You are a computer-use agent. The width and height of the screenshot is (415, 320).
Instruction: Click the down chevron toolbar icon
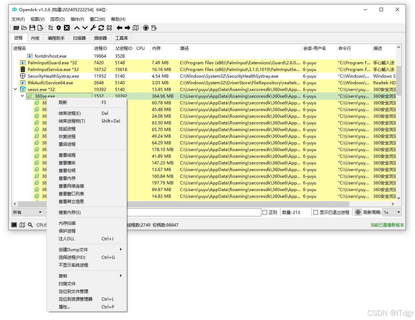(x=85, y=28)
